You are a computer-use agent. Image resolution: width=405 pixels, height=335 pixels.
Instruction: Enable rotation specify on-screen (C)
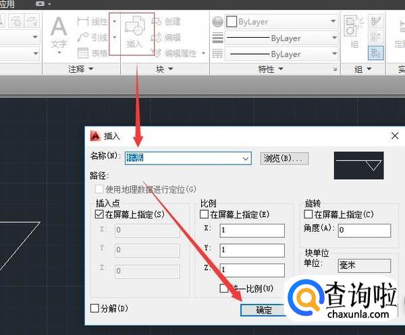pyautogui.click(x=308, y=214)
